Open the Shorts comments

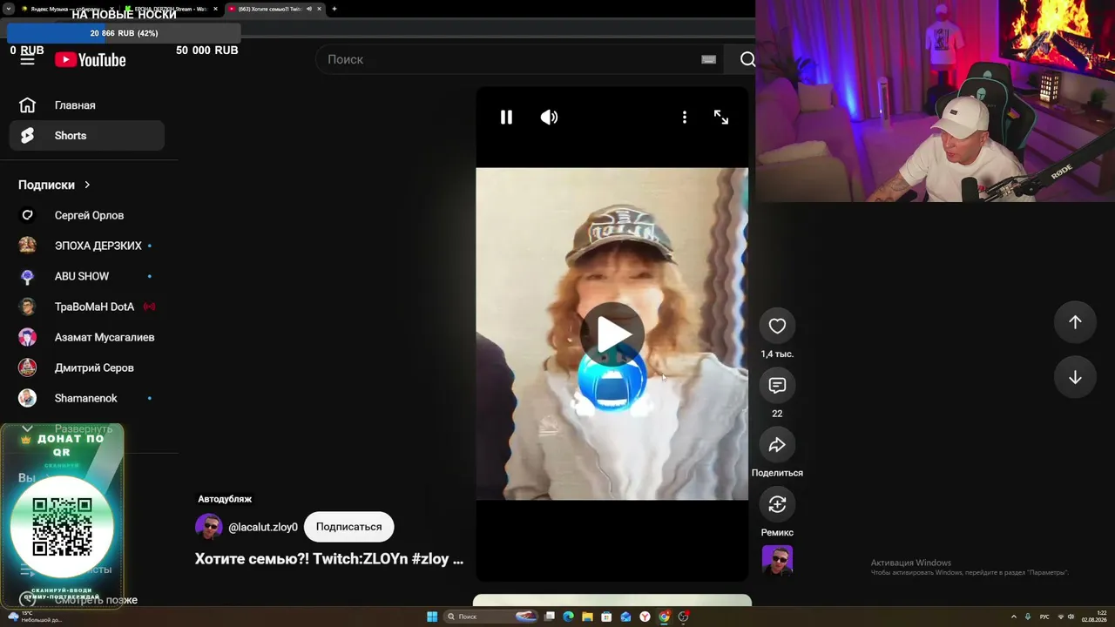tap(777, 385)
